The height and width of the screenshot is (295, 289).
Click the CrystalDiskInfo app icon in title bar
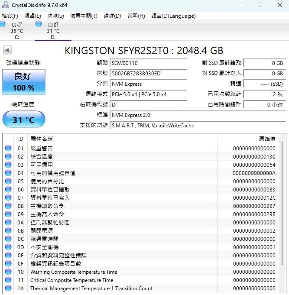[5, 5]
